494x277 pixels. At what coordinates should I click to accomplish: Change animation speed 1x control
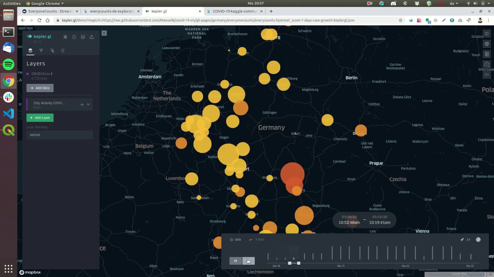point(465,240)
